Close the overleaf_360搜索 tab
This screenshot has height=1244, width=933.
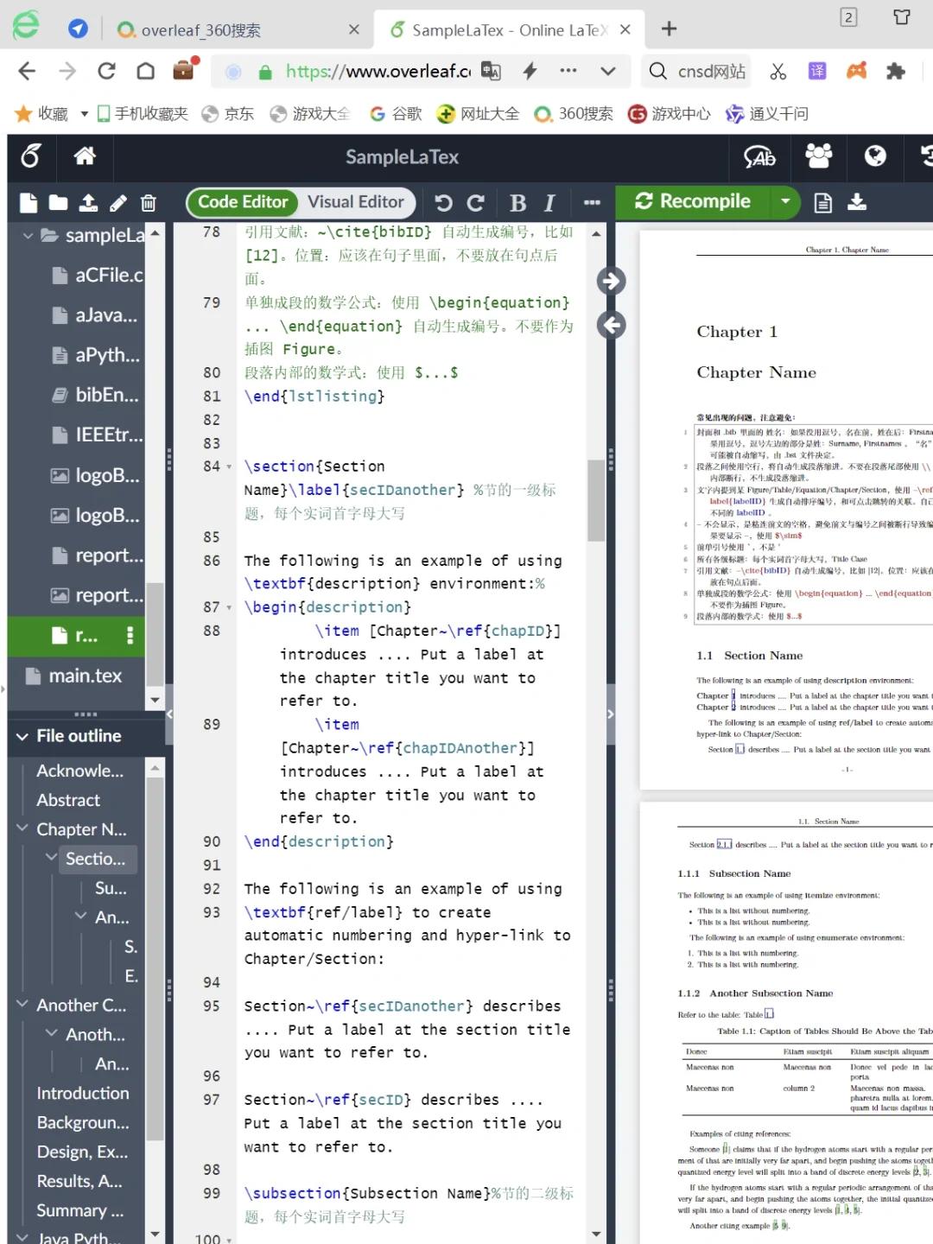[x=354, y=29]
